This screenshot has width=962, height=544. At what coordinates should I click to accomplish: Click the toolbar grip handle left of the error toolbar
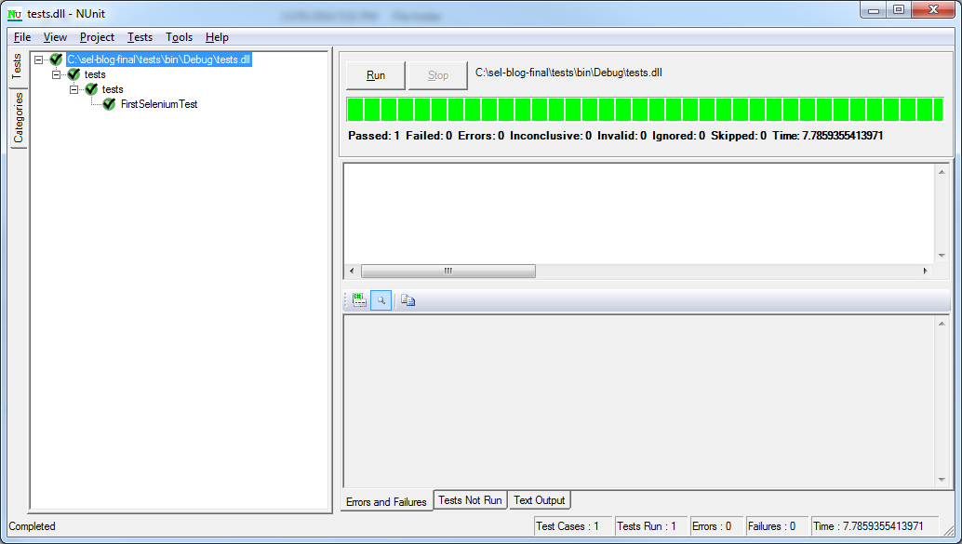click(x=345, y=300)
